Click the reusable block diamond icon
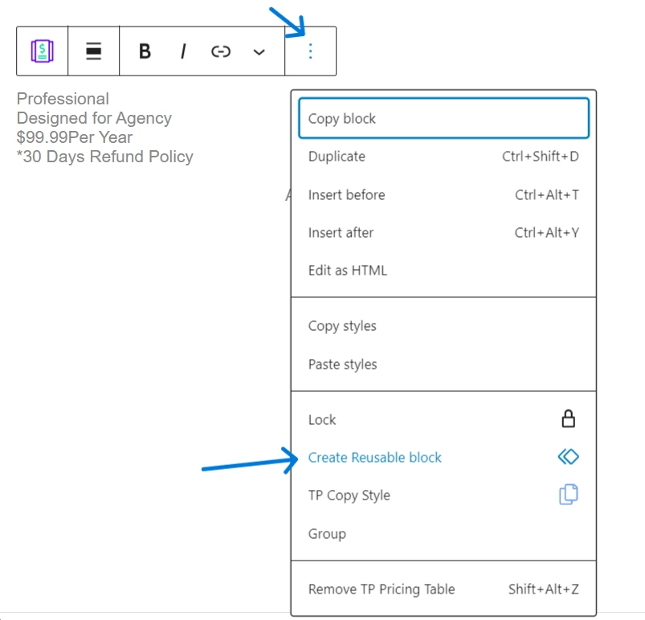645x620 pixels. click(x=568, y=457)
